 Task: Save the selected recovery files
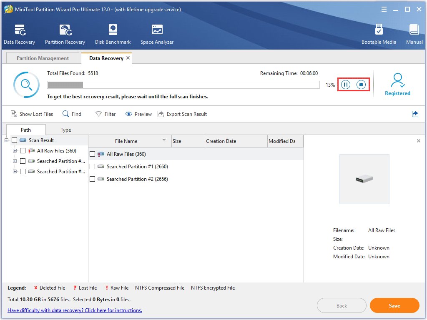[394, 305]
